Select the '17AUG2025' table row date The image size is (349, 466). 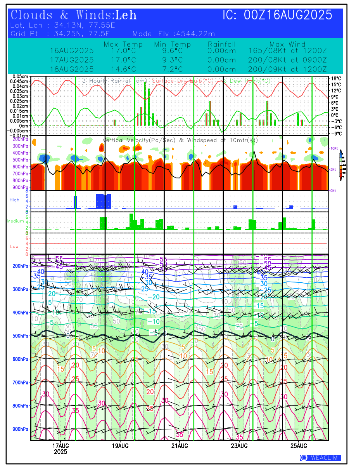pos(72,60)
